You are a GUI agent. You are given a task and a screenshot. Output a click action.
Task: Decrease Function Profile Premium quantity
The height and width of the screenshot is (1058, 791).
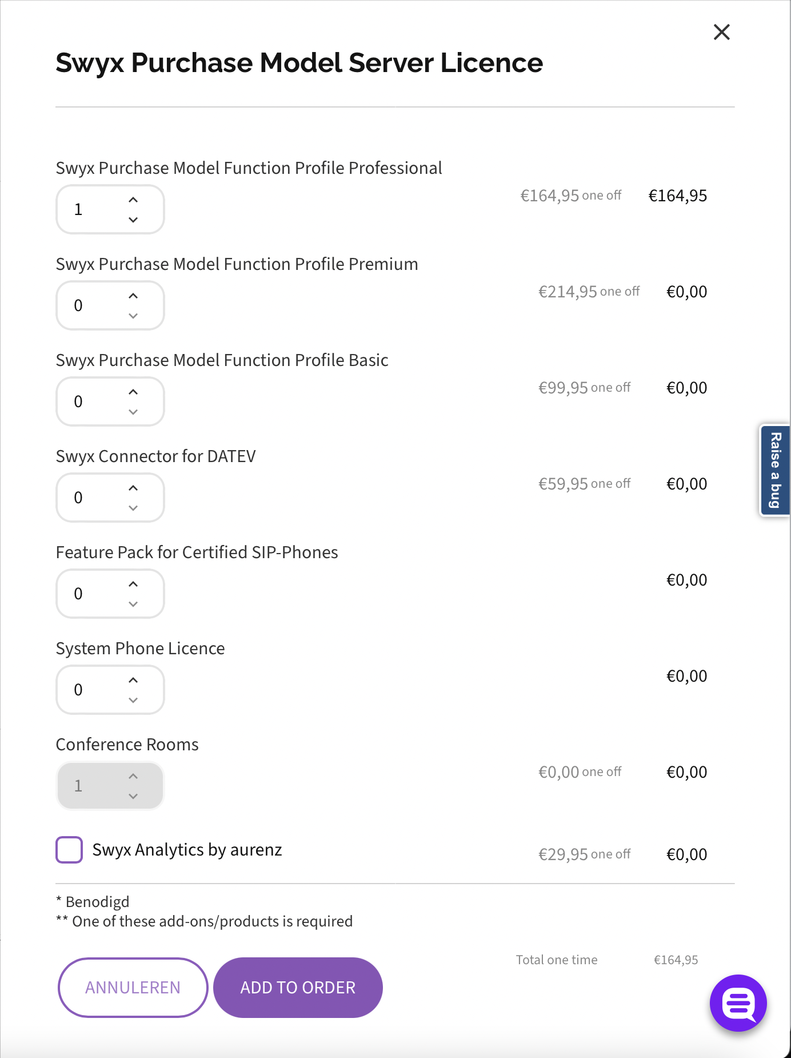pyautogui.click(x=133, y=316)
